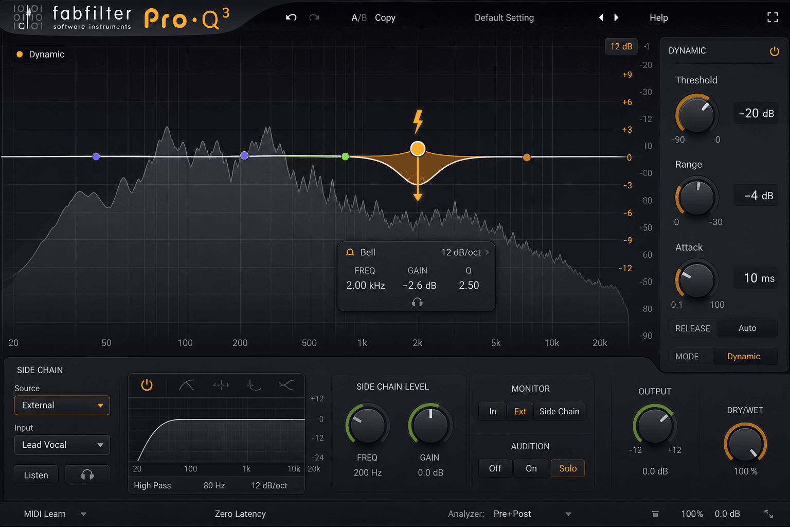Select the large yellow 2 kHz band node
Screen dimensions: 790x527
pos(418,149)
